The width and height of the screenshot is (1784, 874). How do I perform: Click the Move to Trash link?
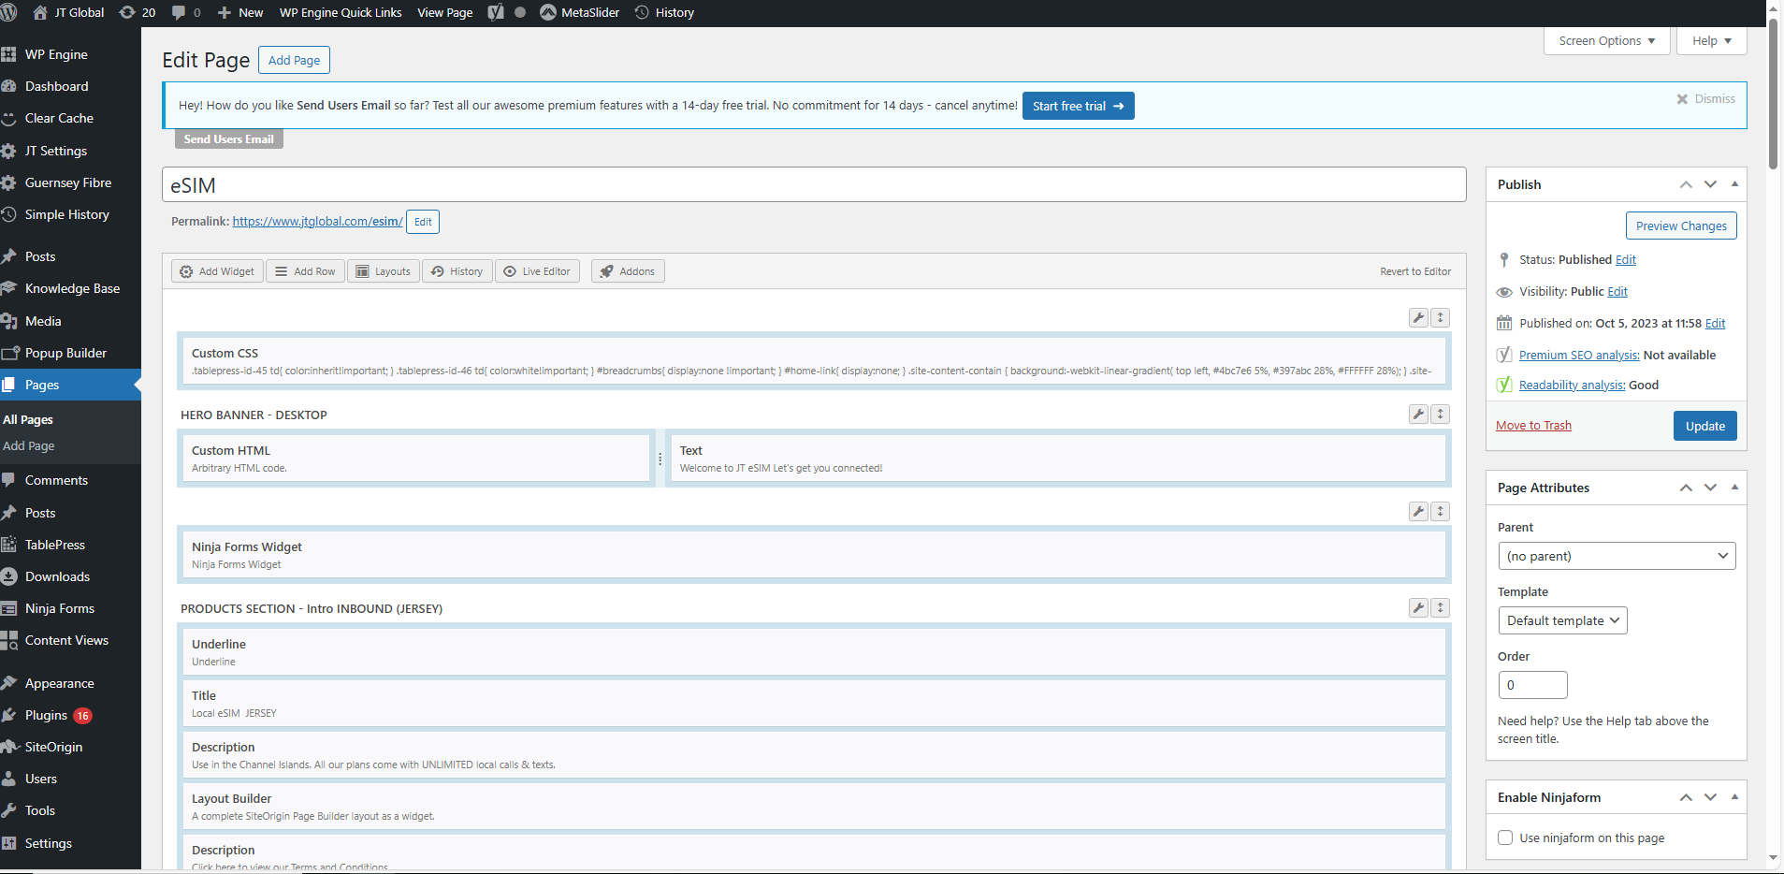(x=1533, y=426)
